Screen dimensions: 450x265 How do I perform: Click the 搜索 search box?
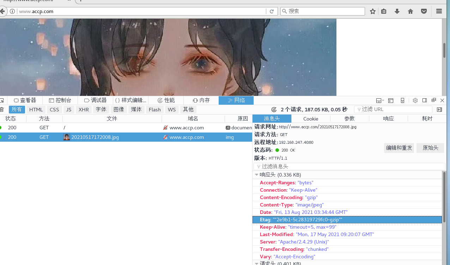(x=323, y=11)
